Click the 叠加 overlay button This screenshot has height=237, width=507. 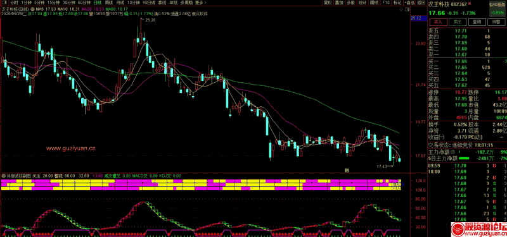[339, 3]
